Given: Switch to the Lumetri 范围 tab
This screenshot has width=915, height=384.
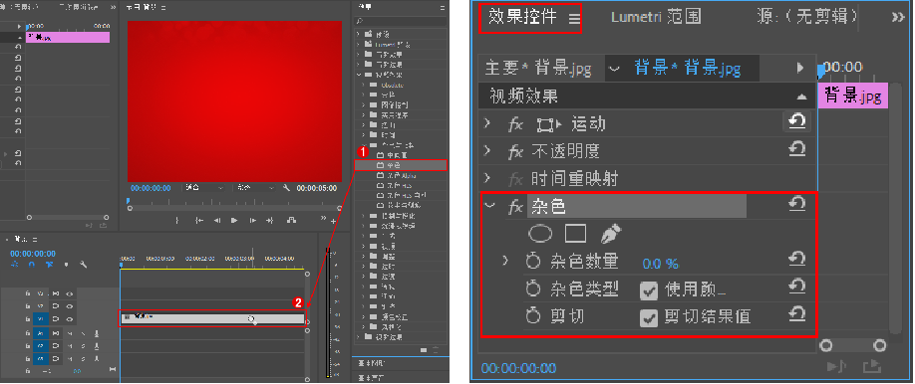Looking at the screenshot, I should click(x=656, y=16).
